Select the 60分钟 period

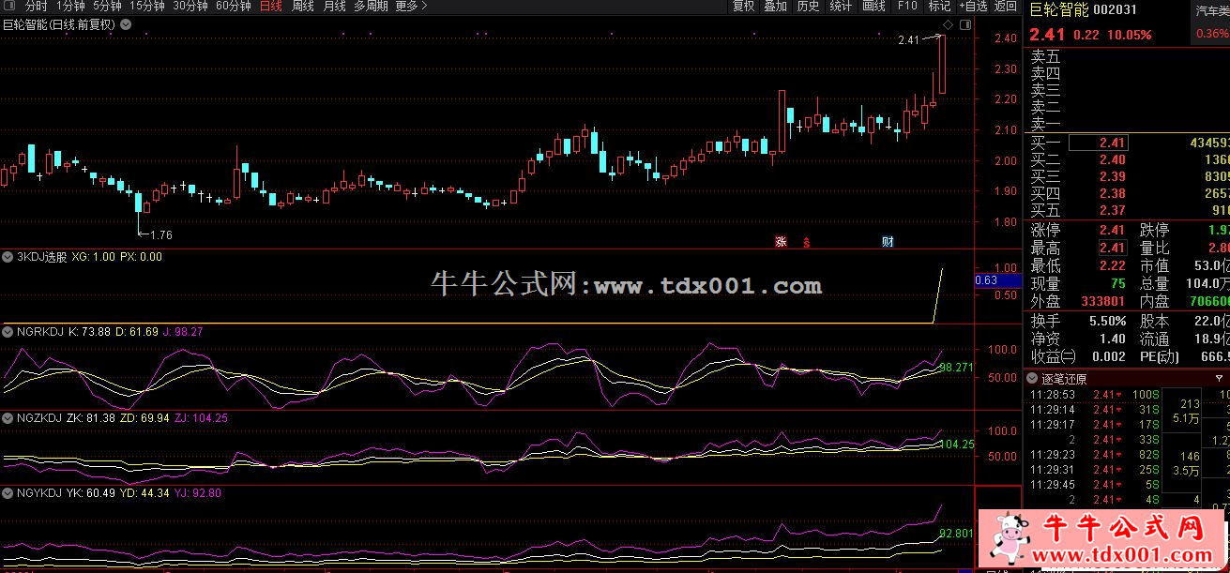234,6
